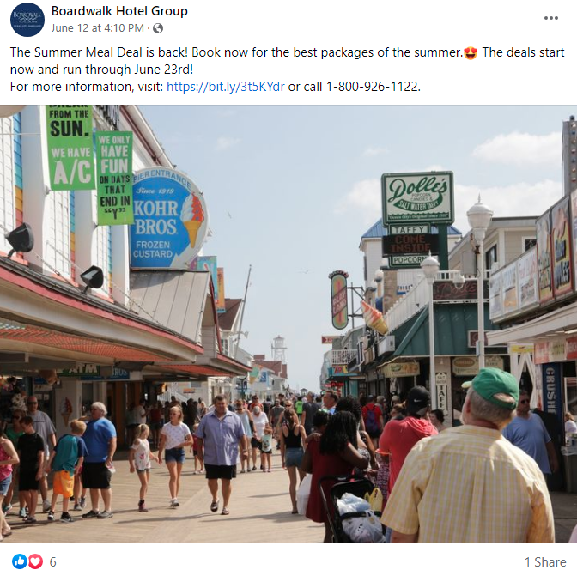
Task: Click the green We Have A/C banner in photo
Action: pos(70,147)
